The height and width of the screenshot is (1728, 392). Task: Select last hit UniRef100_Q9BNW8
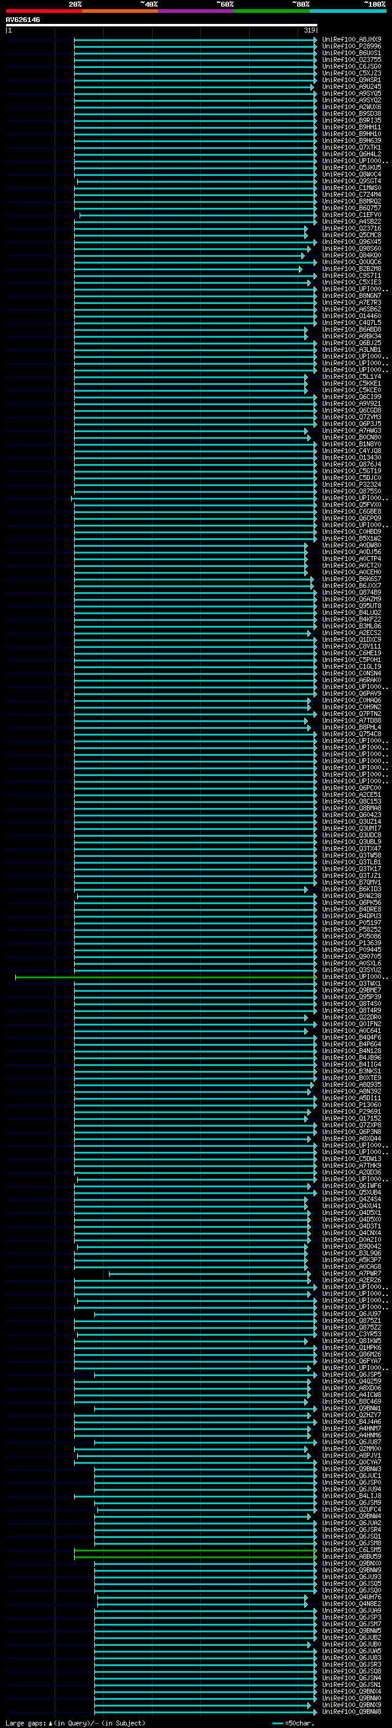click(x=352, y=1711)
